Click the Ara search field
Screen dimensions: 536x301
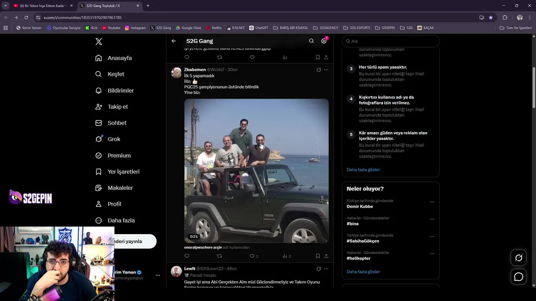coord(391,41)
